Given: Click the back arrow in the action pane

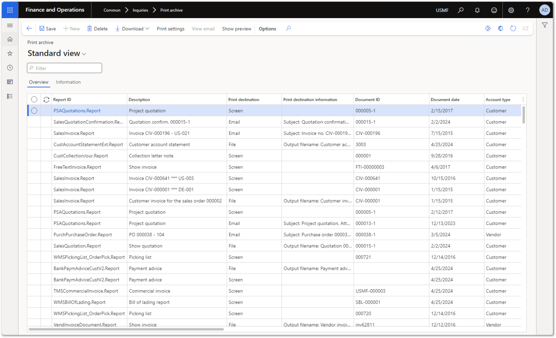Looking at the screenshot, I should pyautogui.click(x=29, y=29).
